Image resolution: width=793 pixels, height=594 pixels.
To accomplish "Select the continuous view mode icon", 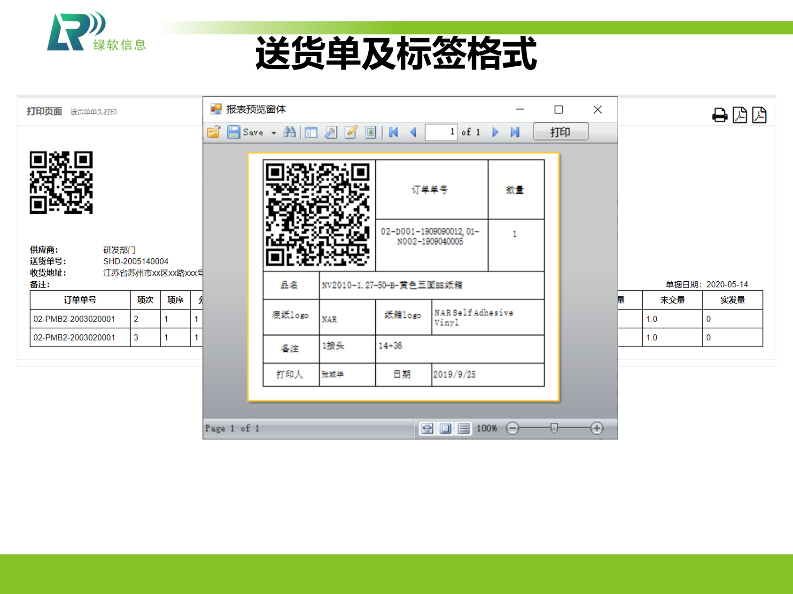I will 464,428.
